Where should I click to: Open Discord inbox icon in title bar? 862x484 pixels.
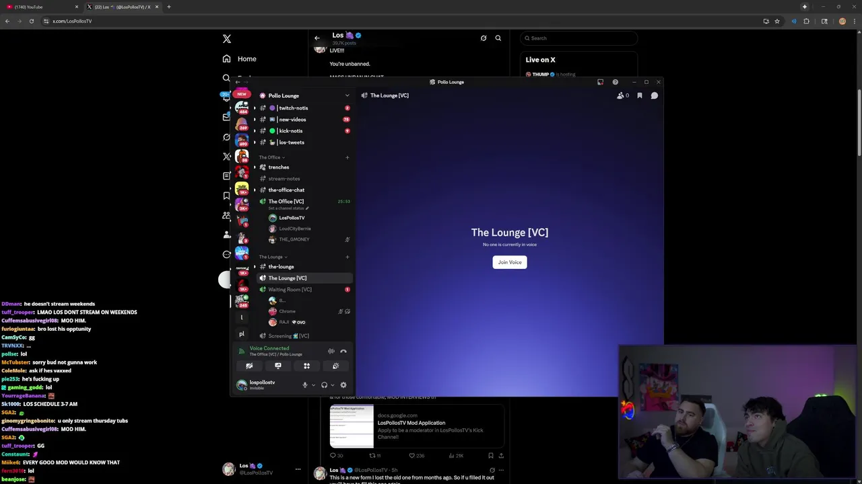(600, 82)
